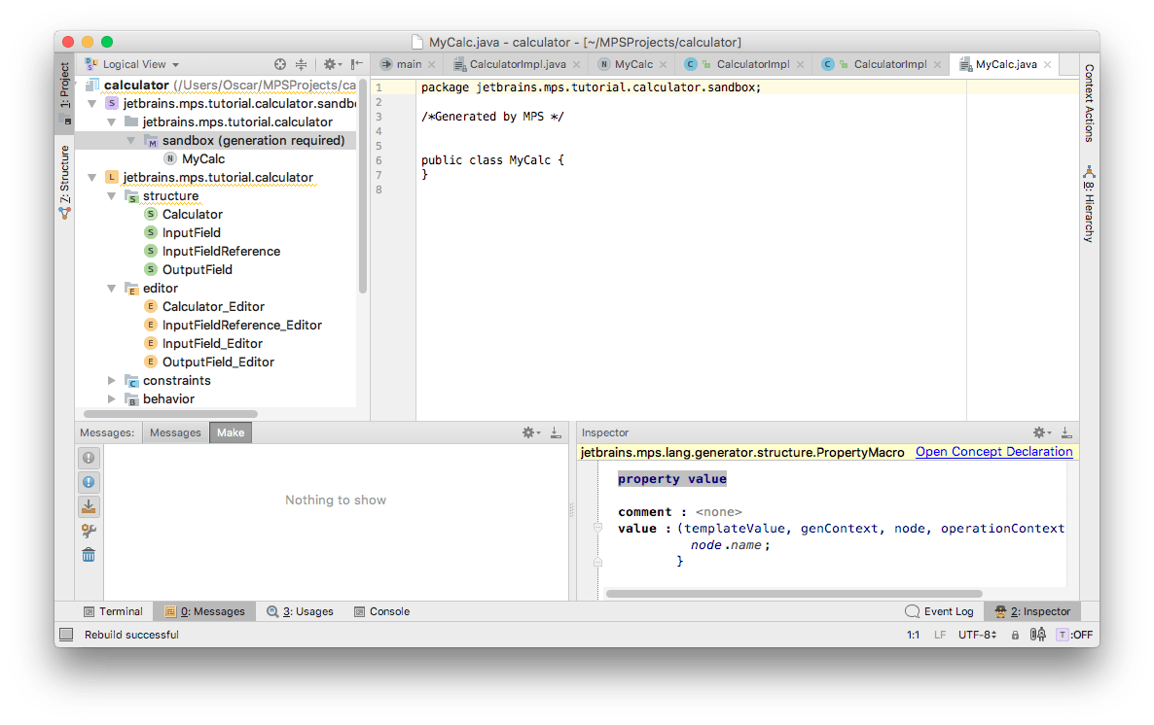This screenshot has height=725, width=1154.
Task: Click the collapse all icon in Project panel
Action: [x=302, y=64]
